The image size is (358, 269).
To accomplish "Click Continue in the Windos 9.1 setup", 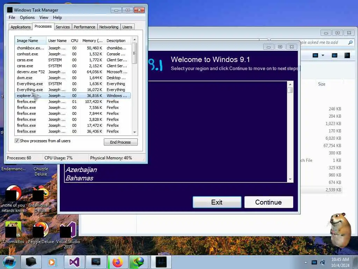I will (268, 202).
